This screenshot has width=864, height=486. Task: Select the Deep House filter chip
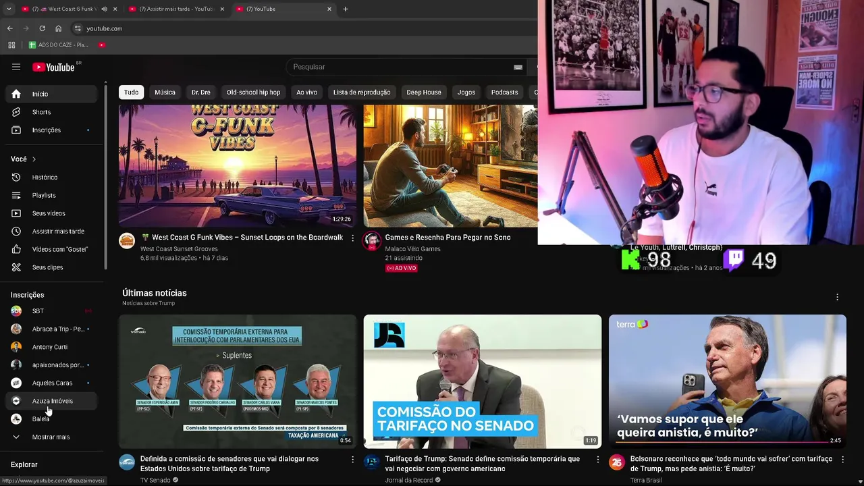tap(424, 92)
